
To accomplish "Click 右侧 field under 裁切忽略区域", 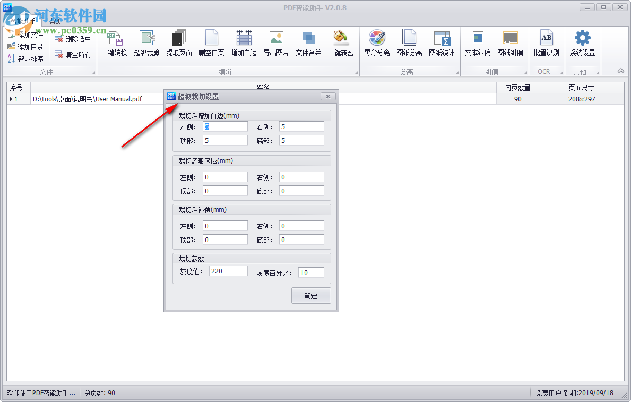I will pyautogui.click(x=301, y=177).
